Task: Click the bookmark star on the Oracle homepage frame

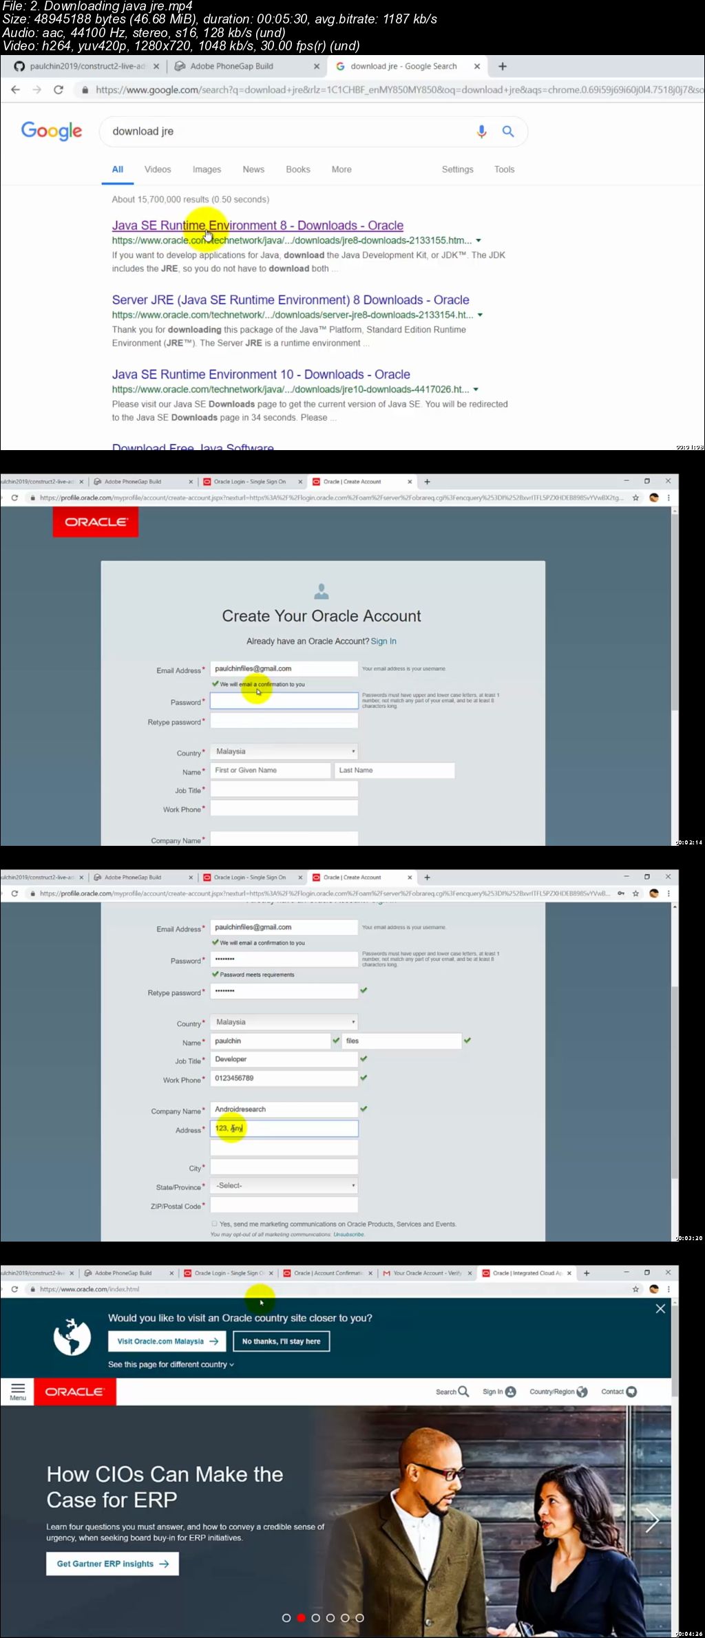Action: [x=635, y=1289]
